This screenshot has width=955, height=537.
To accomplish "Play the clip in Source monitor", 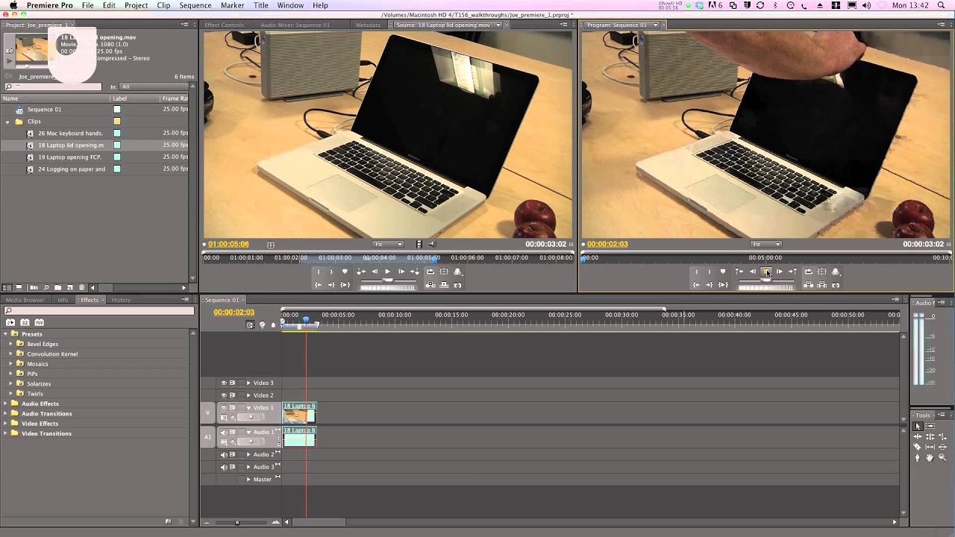I will click(387, 271).
